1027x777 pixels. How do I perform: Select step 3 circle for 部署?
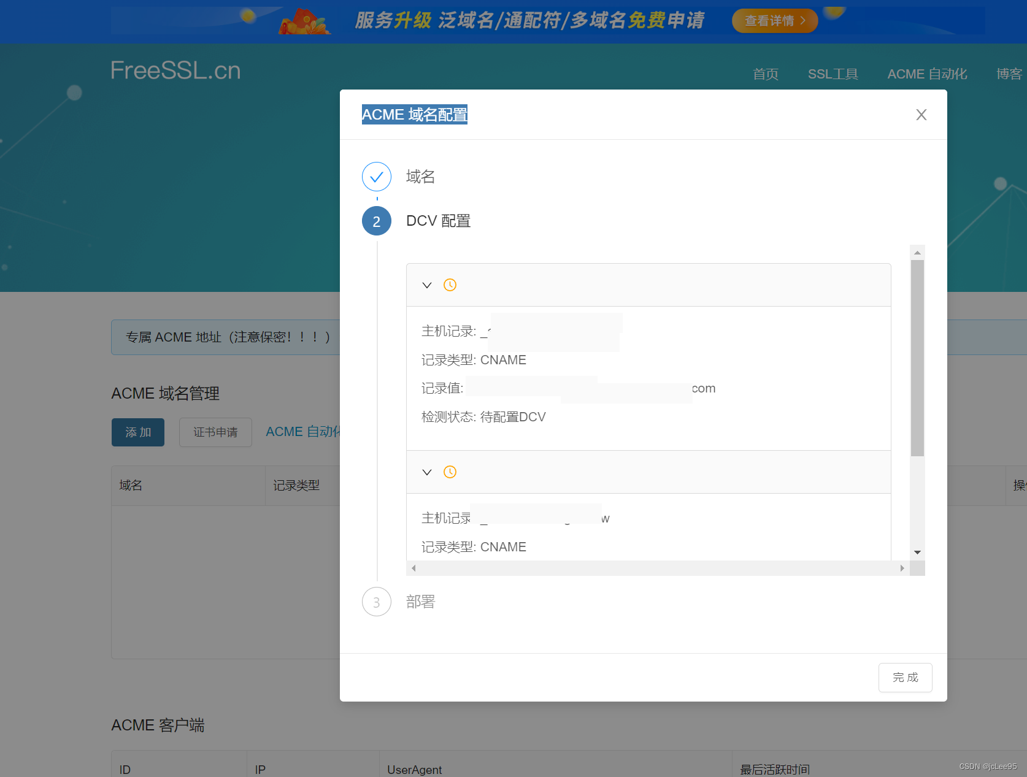(x=377, y=602)
